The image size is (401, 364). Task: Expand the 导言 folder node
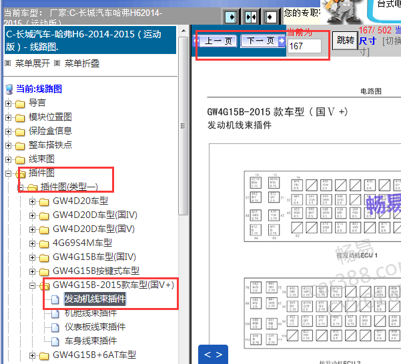click(8, 103)
